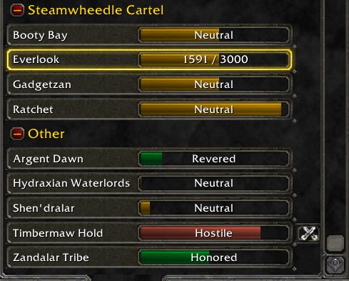
Task: Select the Booty Bay faction row
Action: [x=150, y=35]
